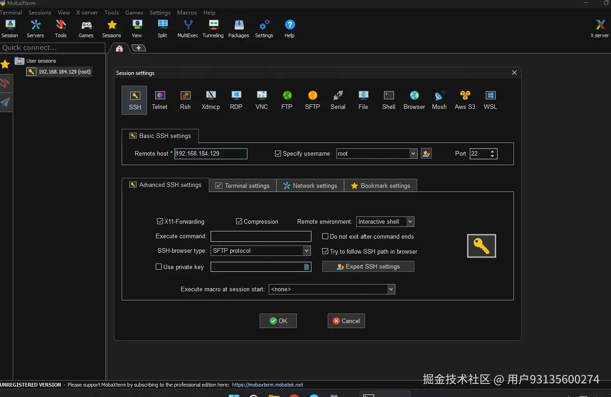Open the Macros menu
Image resolution: width=611 pixels, height=397 pixels.
(x=187, y=12)
